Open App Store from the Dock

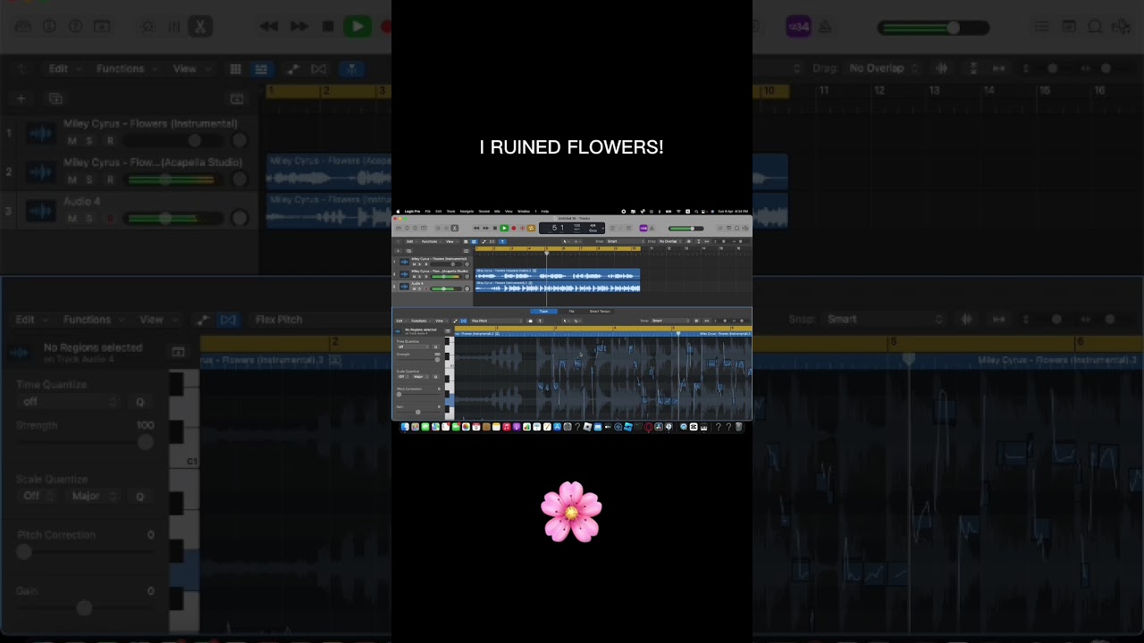click(557, 427)
